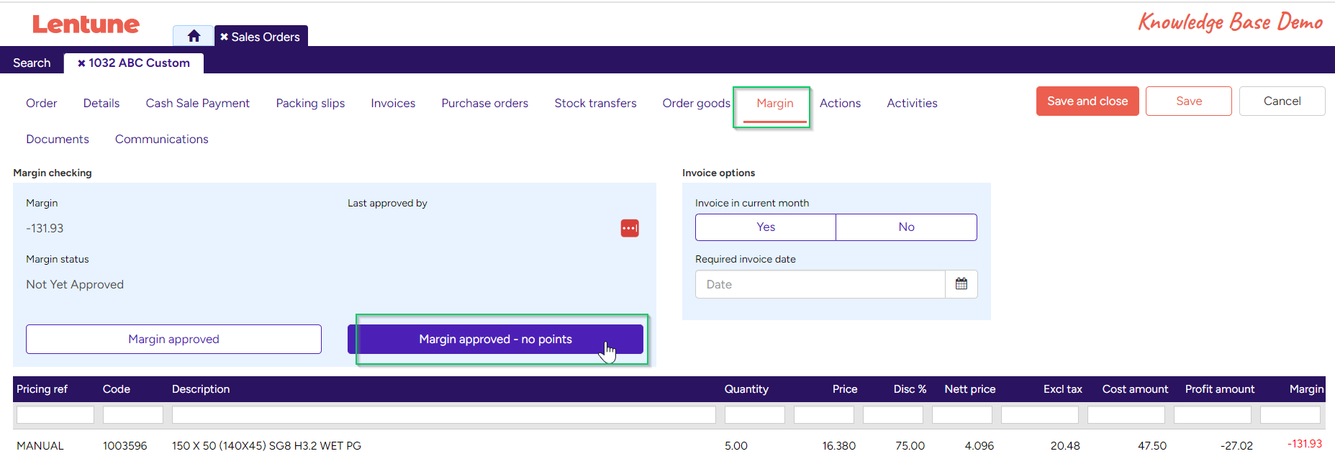
Task: Open the Packing slips tab
Action: pyautogui.click(x=310, y=104)
